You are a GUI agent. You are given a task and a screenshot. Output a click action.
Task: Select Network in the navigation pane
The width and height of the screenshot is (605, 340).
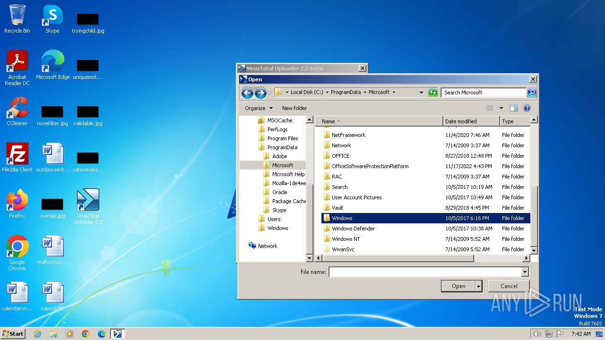(x=263, y=246)
